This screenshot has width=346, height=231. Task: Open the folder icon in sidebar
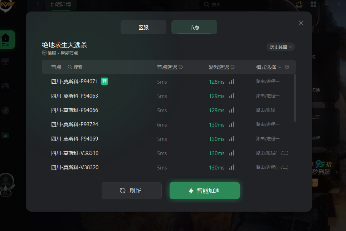5,134
